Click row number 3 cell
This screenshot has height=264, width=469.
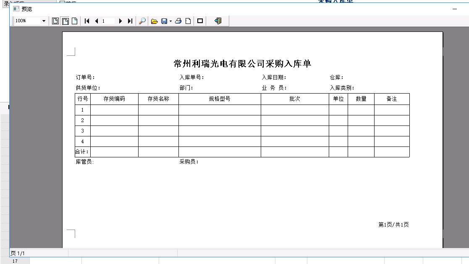click(x=83, y=131)
